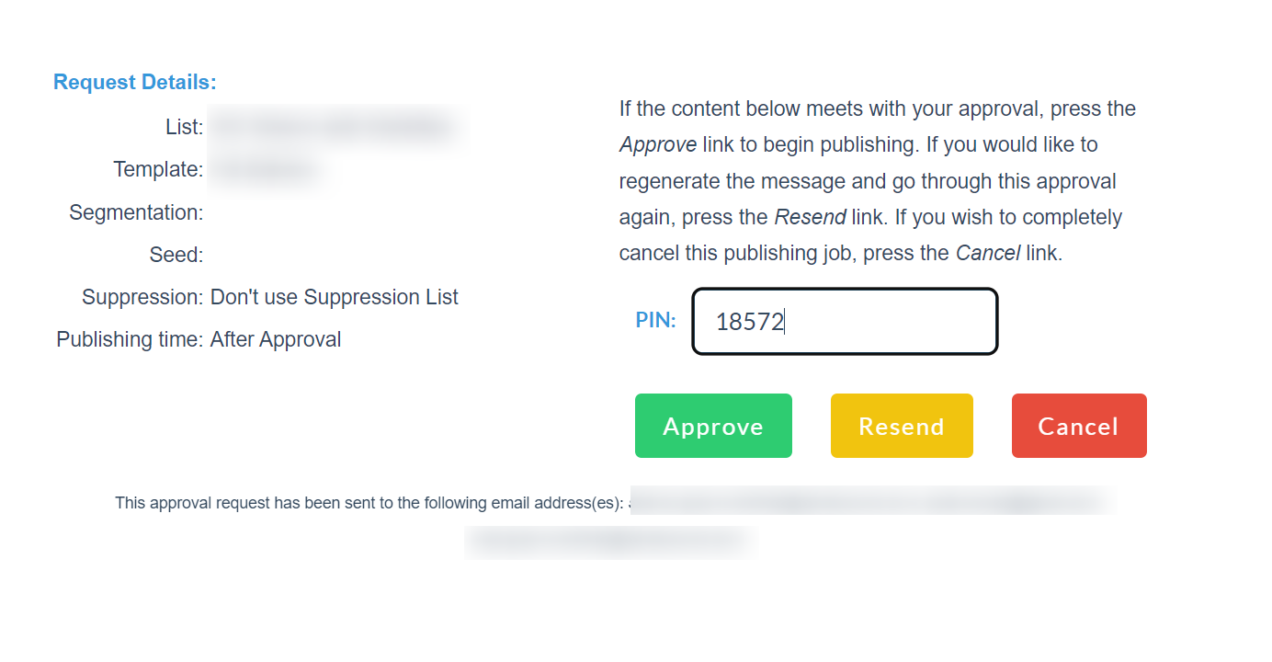The height and width of the screenshot is (662, 1272).
Task: Click the Template field label
Action: click(158, 169)
